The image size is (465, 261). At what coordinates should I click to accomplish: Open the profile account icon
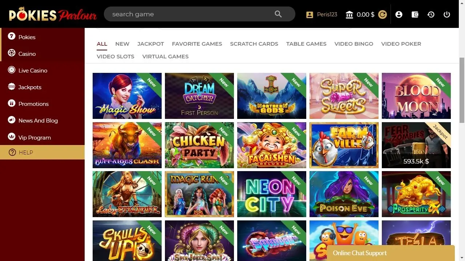[x=399, y=14]
